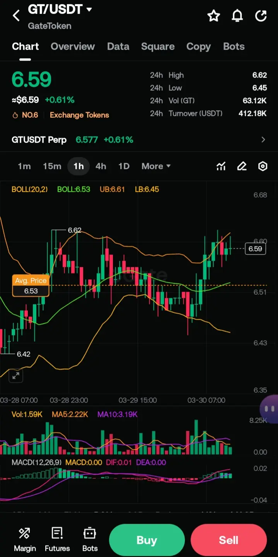The height and width of the screenshot is (557, 278).
Task: Tap 24h Vol (GT) 63.12K
Action: coord(254,101)
